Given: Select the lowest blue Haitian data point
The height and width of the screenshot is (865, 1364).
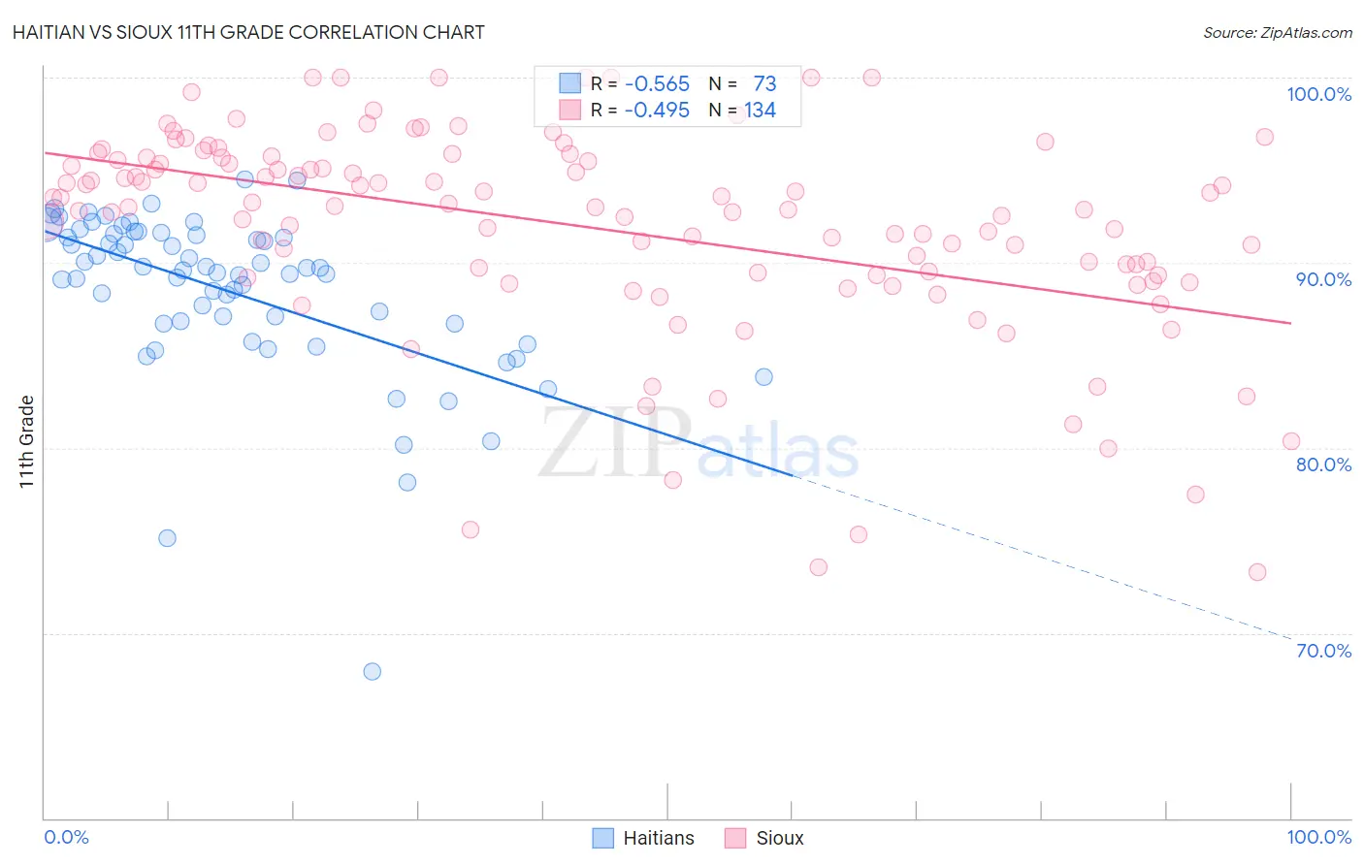Looking at the screenshot, I should pos(372,671).
